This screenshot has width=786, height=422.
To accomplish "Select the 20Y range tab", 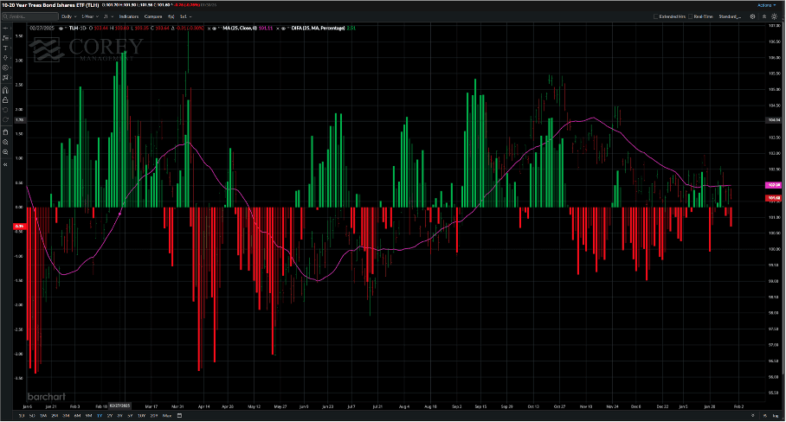I will point(154,415).
